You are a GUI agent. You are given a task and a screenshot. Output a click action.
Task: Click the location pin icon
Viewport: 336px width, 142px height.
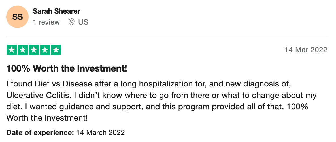tap(71, 22)
